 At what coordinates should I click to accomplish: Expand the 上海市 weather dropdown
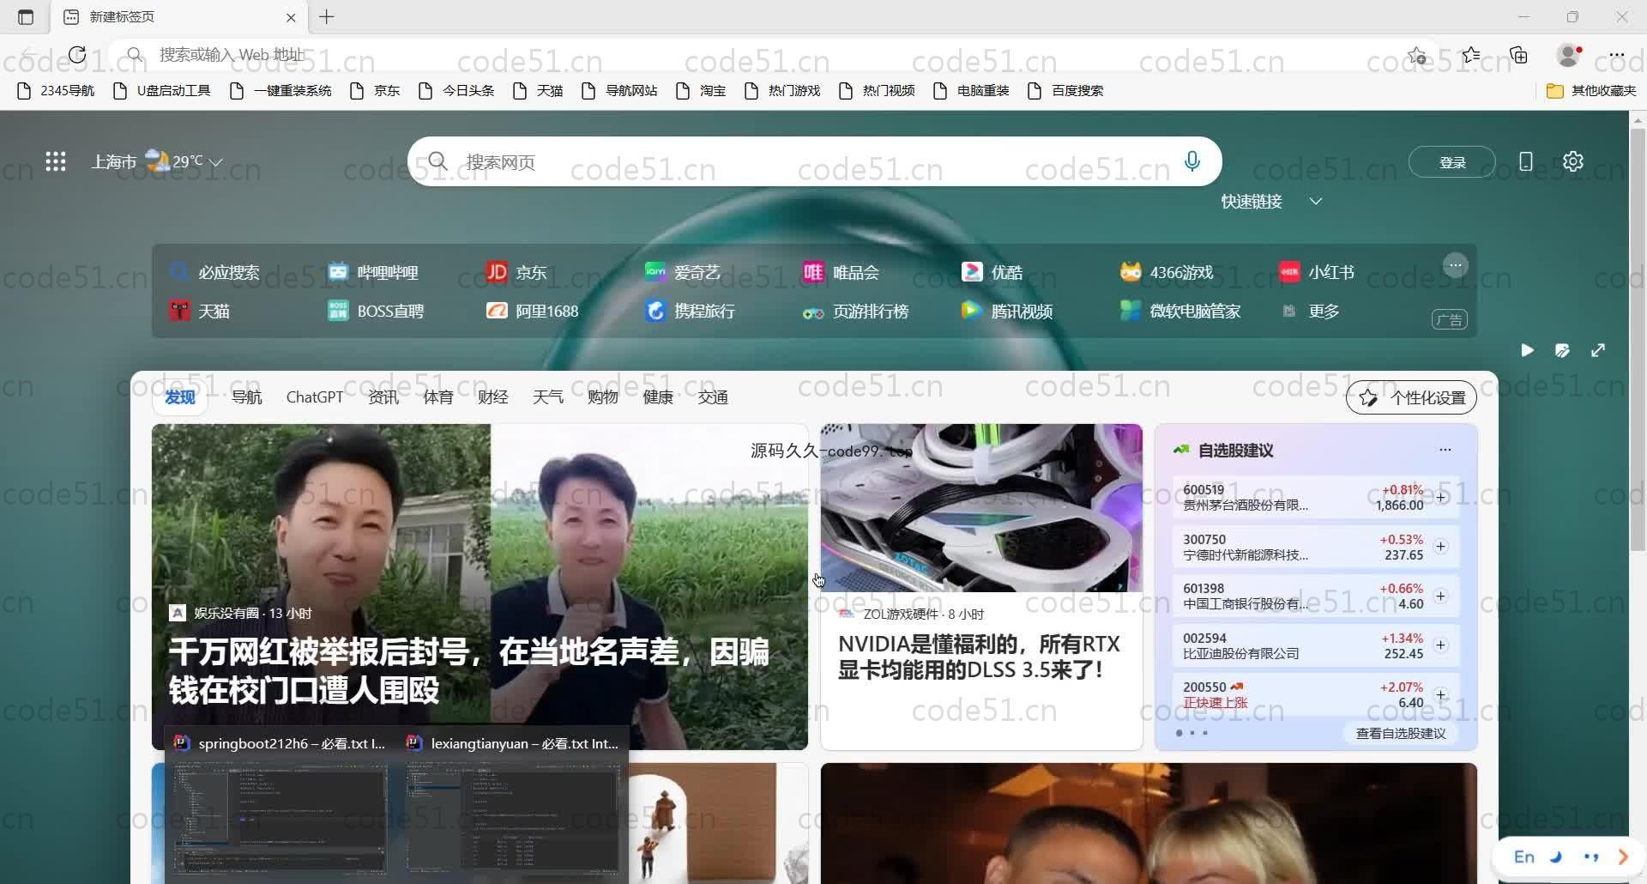[216, 162]
